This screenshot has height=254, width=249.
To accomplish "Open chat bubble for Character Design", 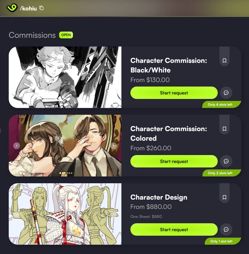I will 226,229.
